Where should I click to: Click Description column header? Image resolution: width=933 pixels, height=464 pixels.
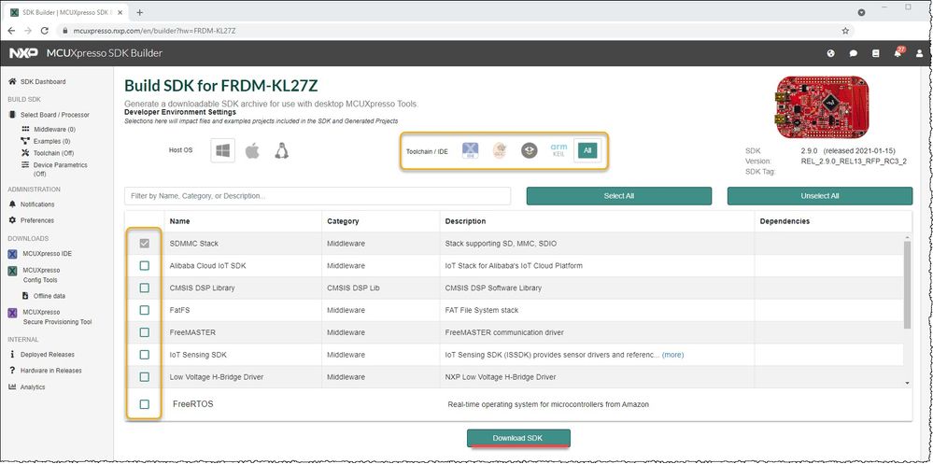(465, 221)
